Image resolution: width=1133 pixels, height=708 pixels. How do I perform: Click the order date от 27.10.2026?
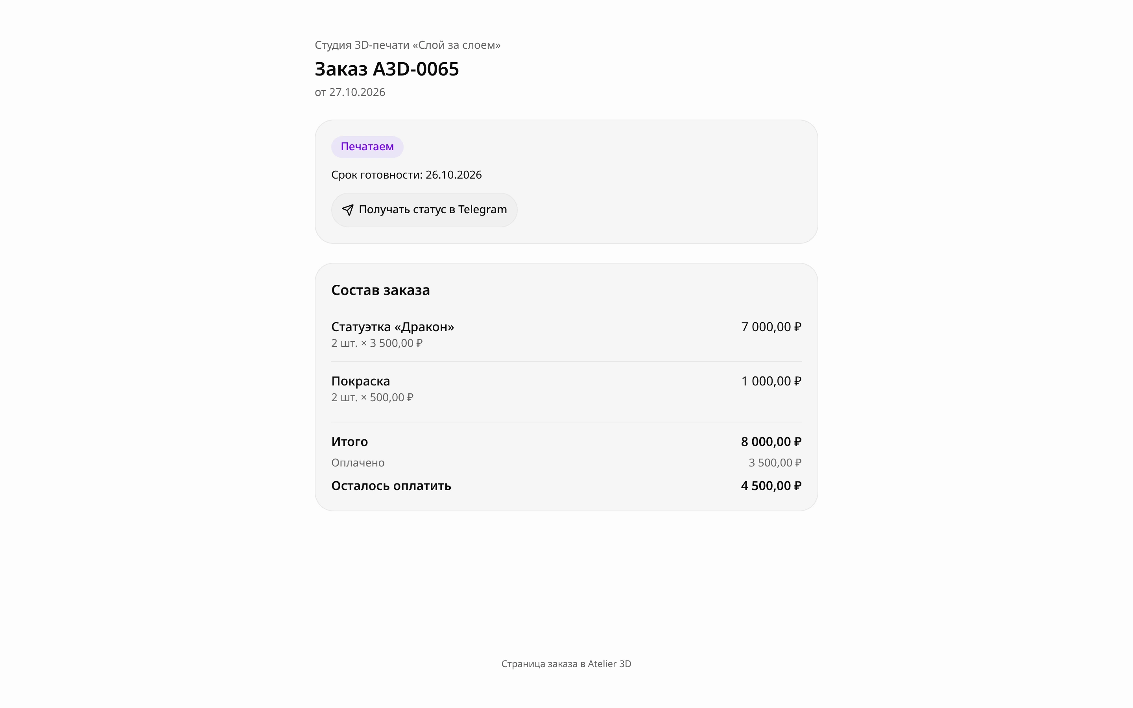350,92
